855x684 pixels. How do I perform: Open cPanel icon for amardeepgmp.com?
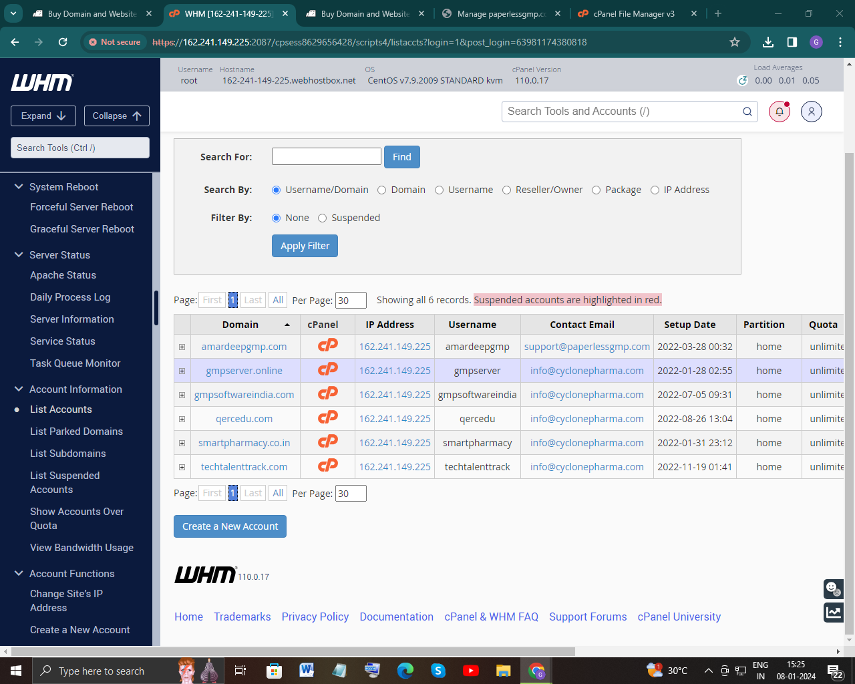pos(327,346)
